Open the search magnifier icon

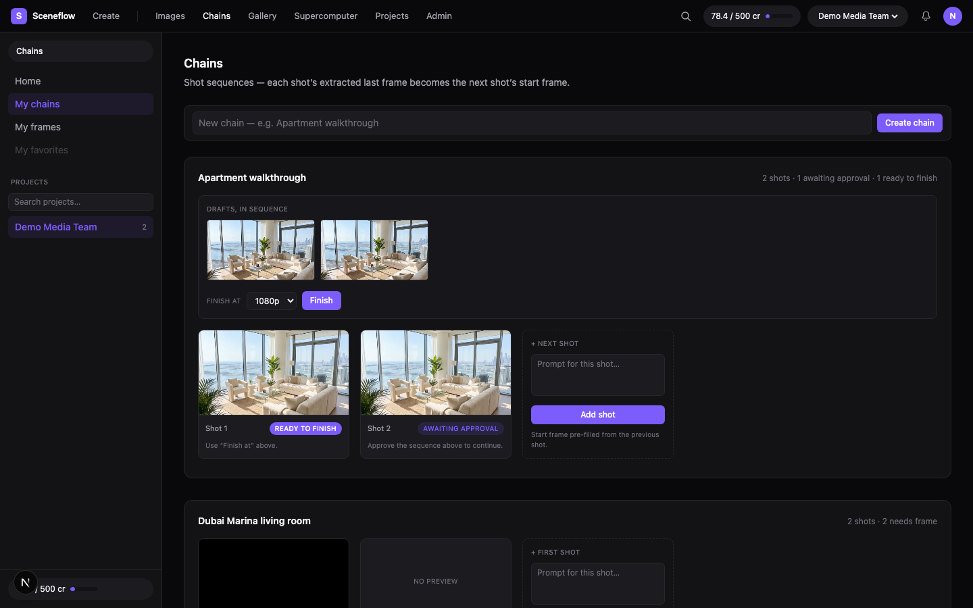[x=686, y=16]
